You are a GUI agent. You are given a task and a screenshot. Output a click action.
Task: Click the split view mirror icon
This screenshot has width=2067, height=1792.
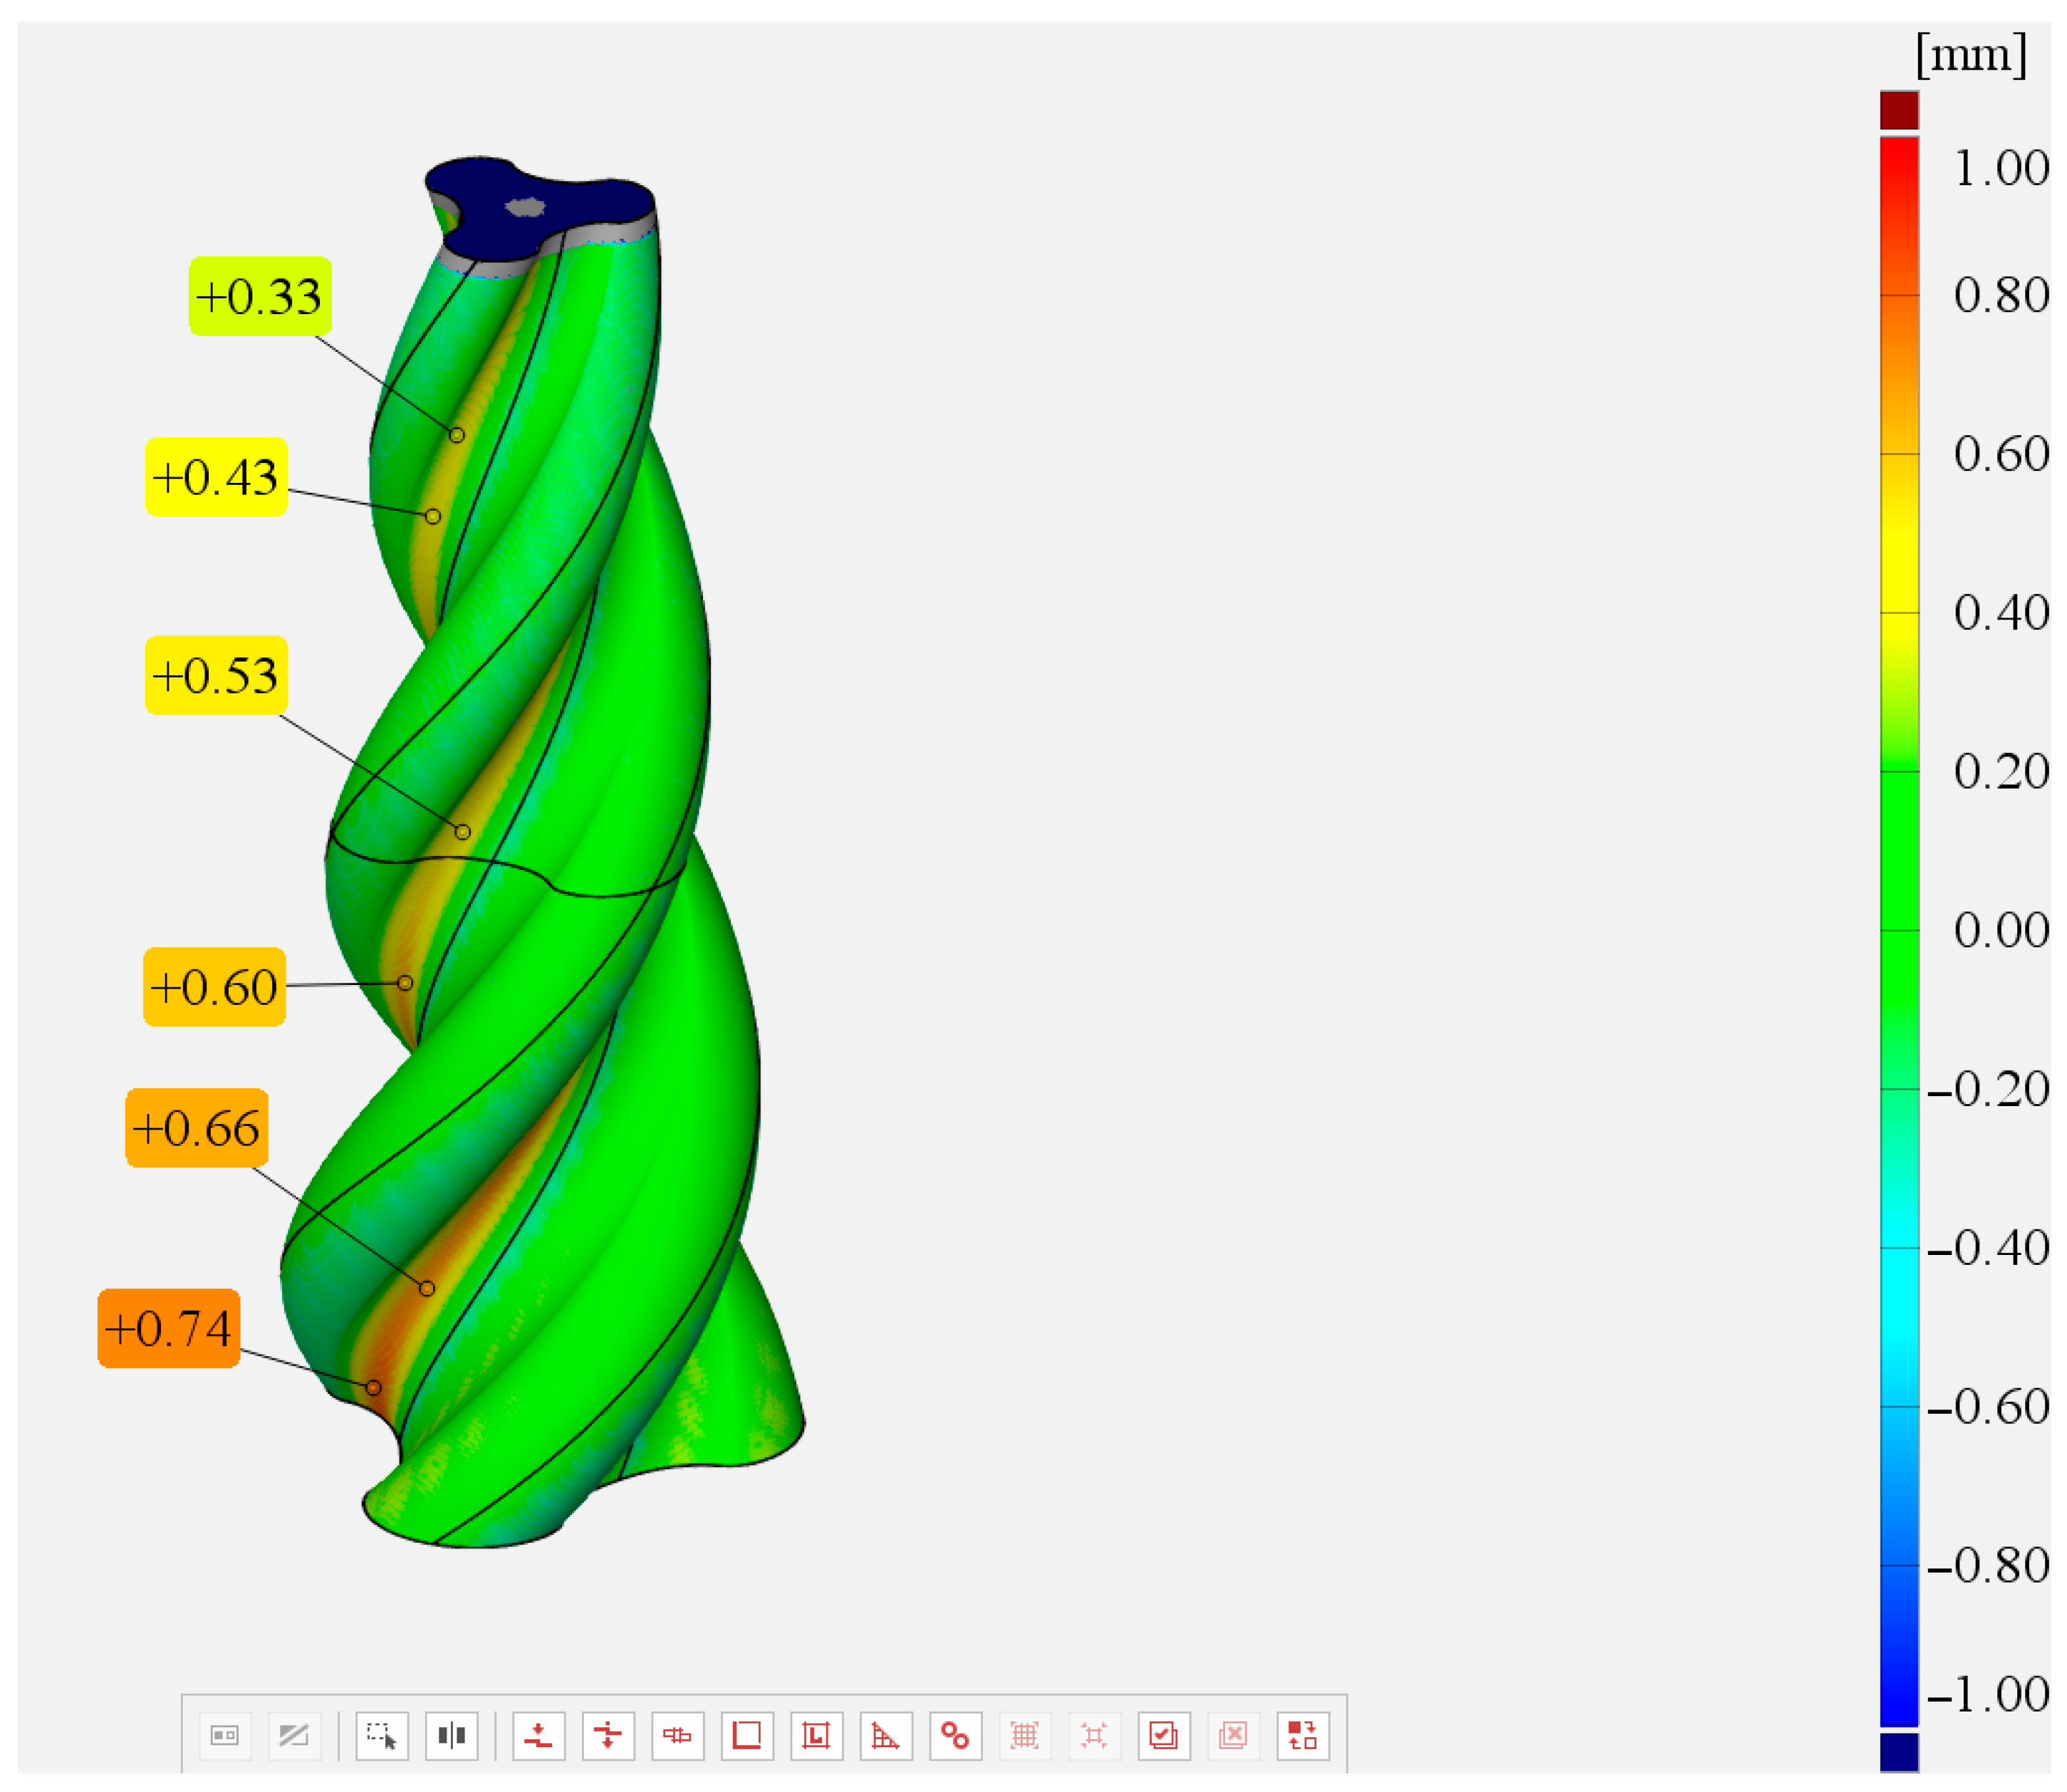(451, 1735)
